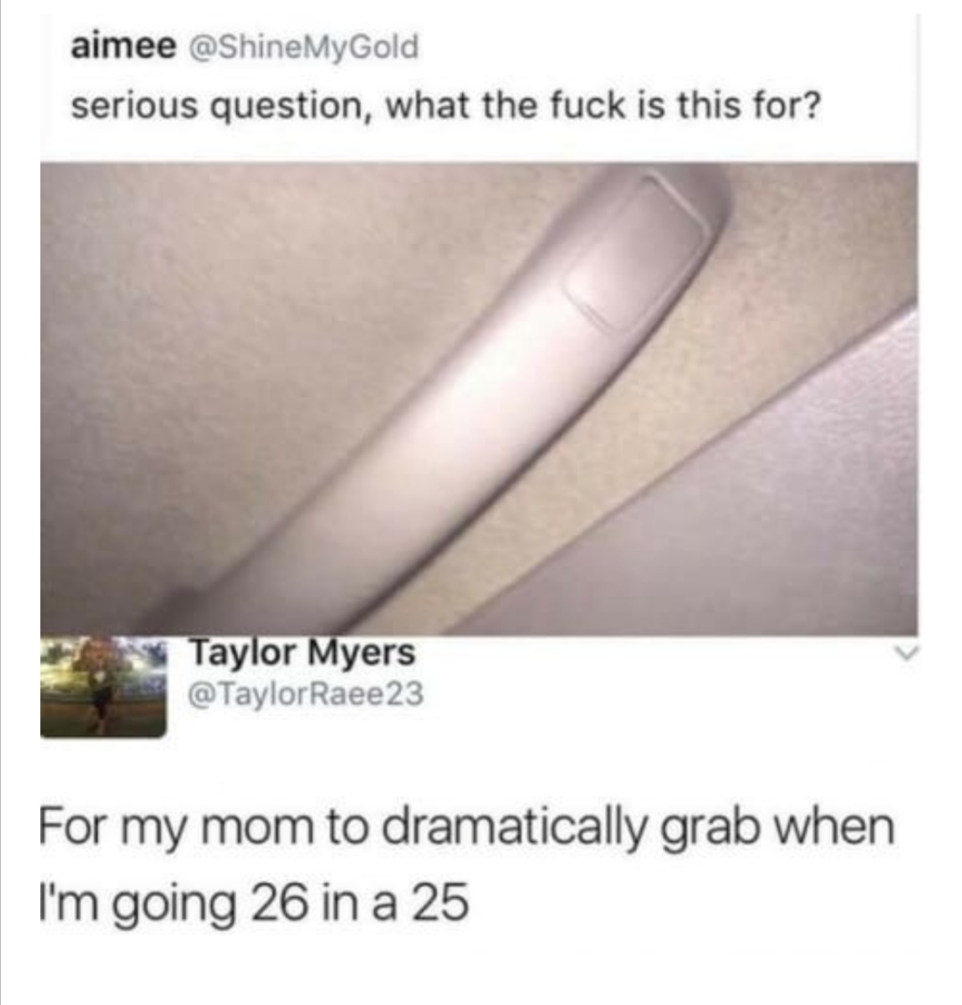
Task: Click the aimee display name
Action: tap(124, 47)
